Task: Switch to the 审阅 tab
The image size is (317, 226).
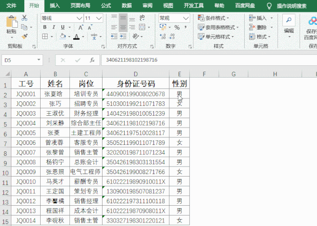Action: (x=148, y=5)
